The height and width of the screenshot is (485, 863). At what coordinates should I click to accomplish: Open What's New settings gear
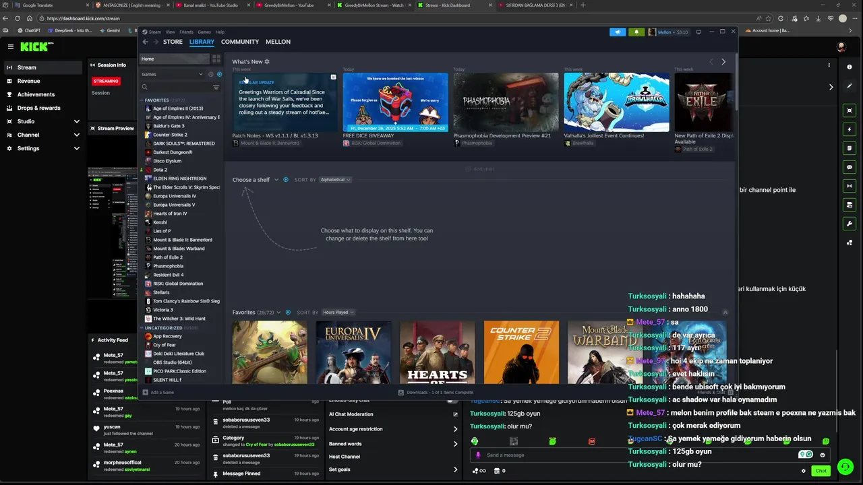[267, 61]
